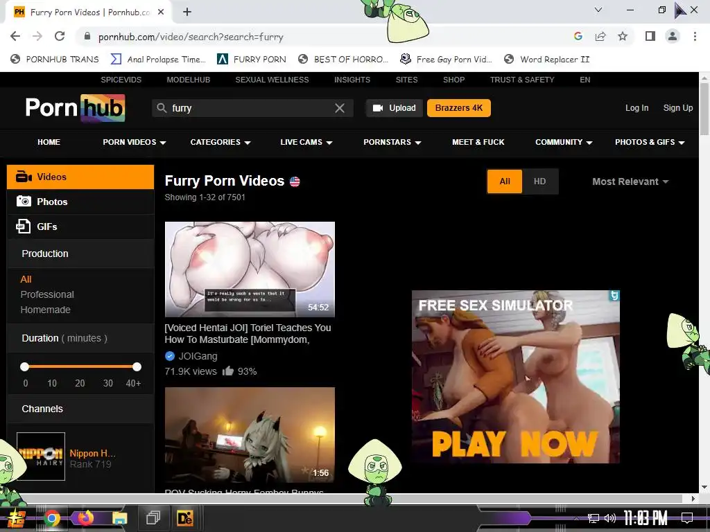Click the Sign Up link
The image size is (710, 532).
tap(678, 108)
